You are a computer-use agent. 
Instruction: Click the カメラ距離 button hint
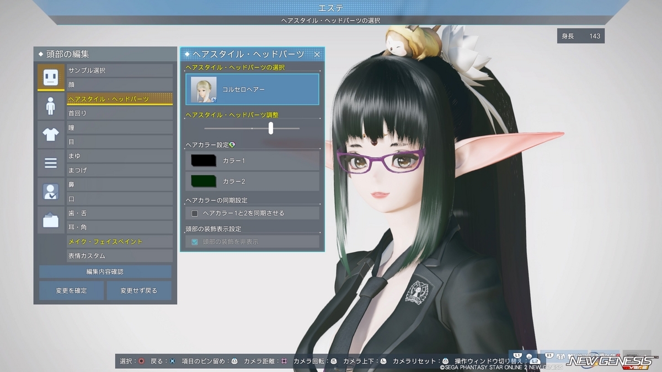(x=266, y=361)
